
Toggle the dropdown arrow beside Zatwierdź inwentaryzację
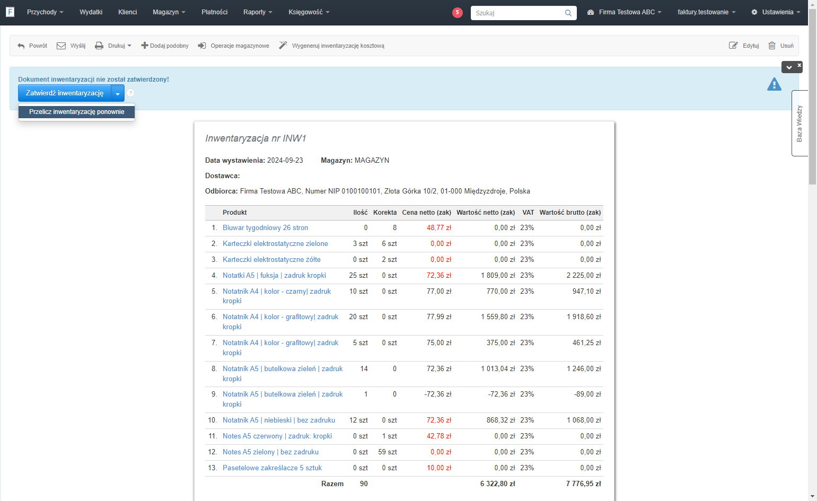click(118, 93)
